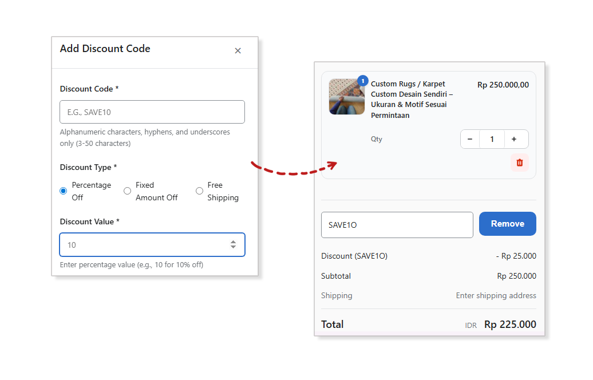Decrease quantity with the minus button
The height and width of the screenshot is (380, 593).
pos(470,139)
